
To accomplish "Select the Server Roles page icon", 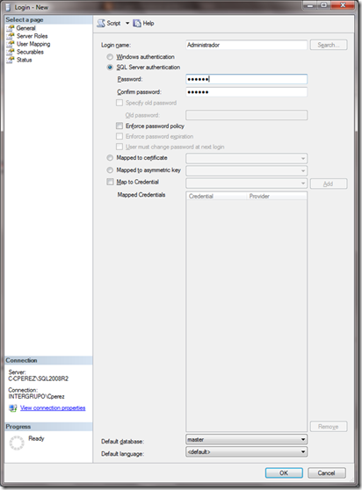I will point(11,36).
